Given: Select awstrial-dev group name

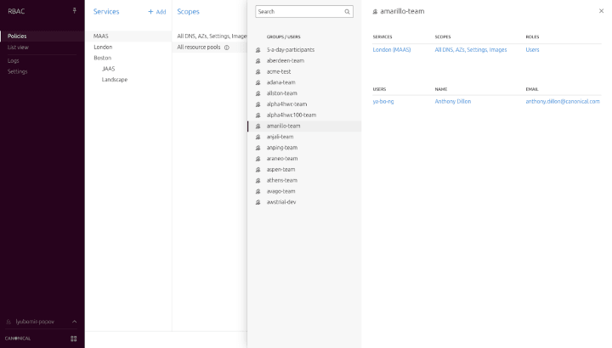Looking at the screenshot, I should [x=281, y=202].
